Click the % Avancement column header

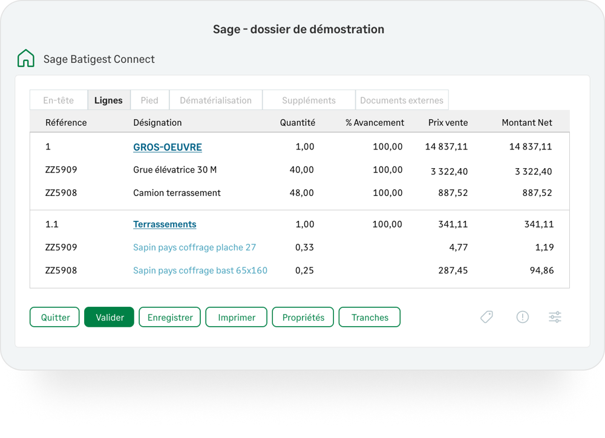(x=374, y=123)
